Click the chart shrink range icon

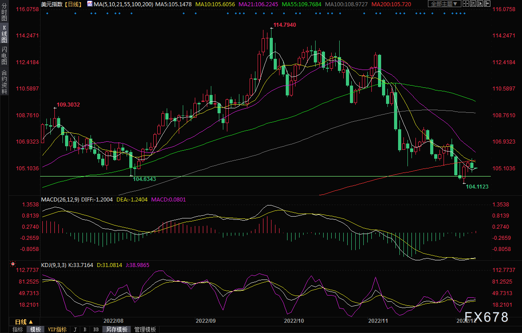pyautogui.click(x=473, y=4)
